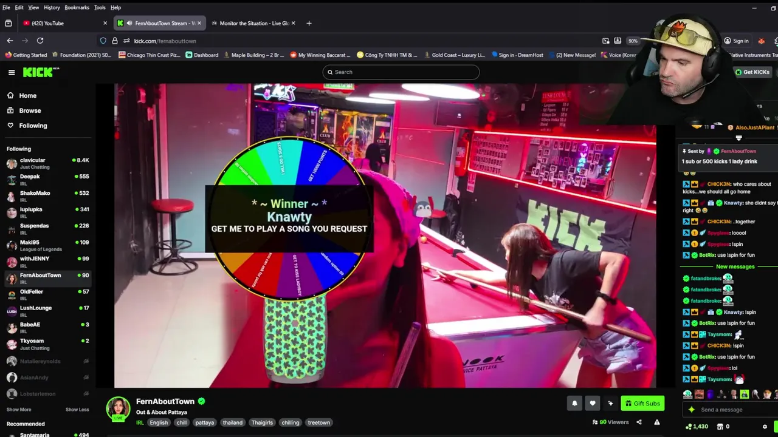Open the OldFeller channel

47,294
